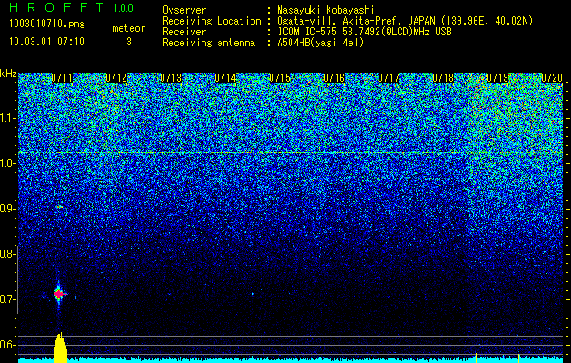571x363 pixels.
Task: Click the 'meteor' count label
Action: [x=129, y=28]
